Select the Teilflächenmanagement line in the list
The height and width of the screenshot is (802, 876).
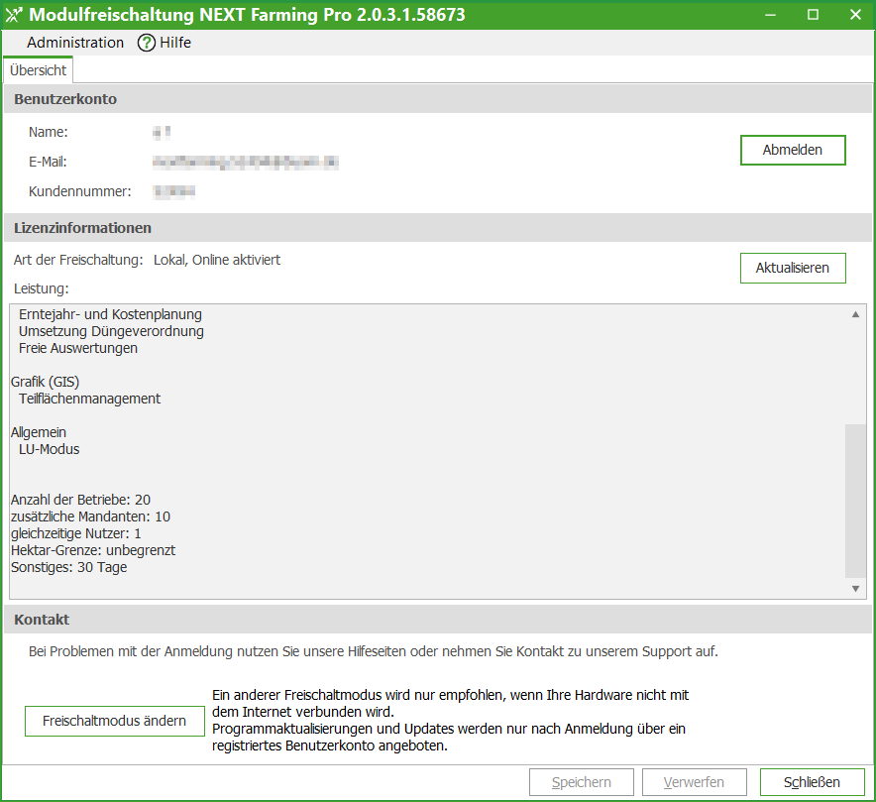[89, 399]
